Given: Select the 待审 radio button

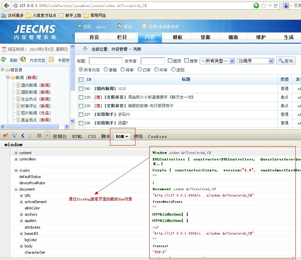Looking at the screenshot, I should (123, 69).
